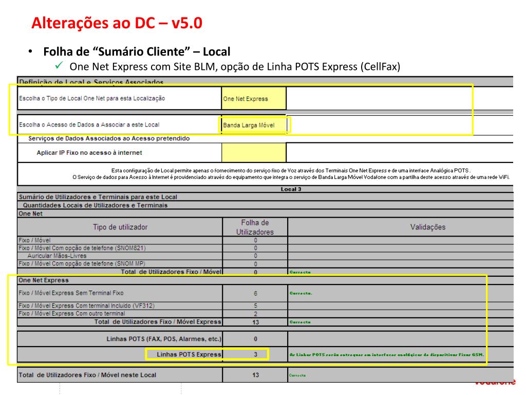Click the green 'As Linhas POTS serão entregues' validation message
The height and width of the screenshot is (395, 526).
(x=387, y=355)
